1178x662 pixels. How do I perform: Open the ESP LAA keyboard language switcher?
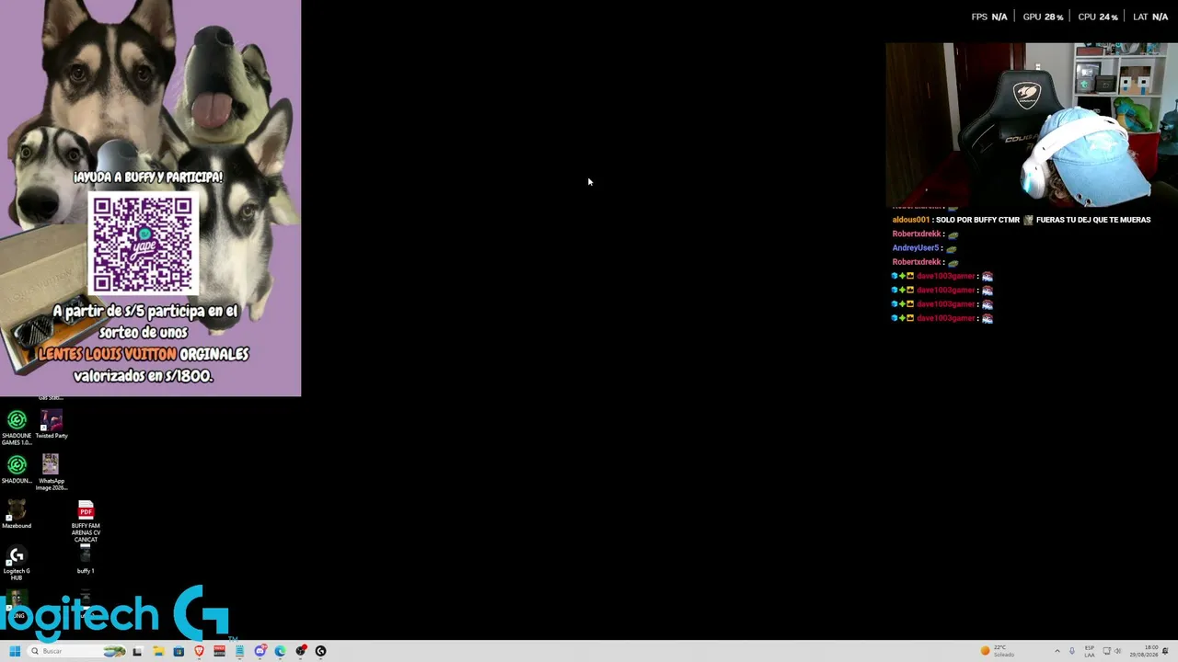[x=1090, y=651]
